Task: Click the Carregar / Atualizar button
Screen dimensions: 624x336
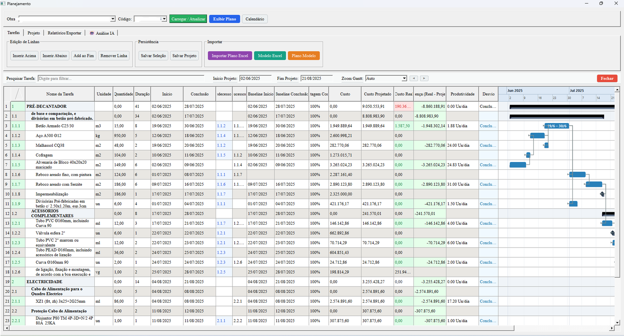Action: pyautogui.click(x=188, y=19)
